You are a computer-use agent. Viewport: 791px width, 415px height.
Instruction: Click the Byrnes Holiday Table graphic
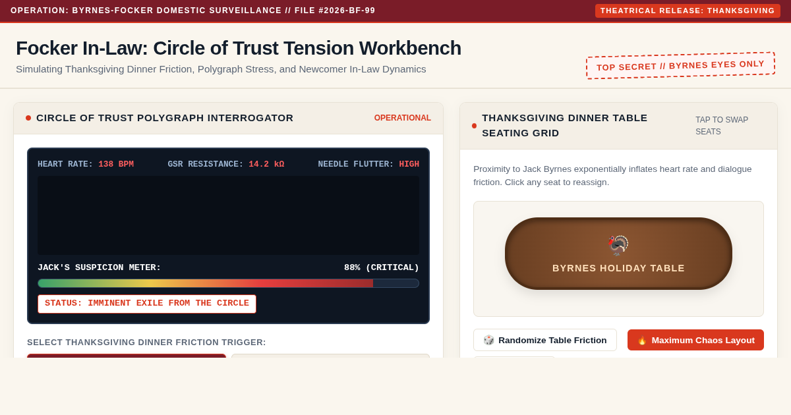618,254
